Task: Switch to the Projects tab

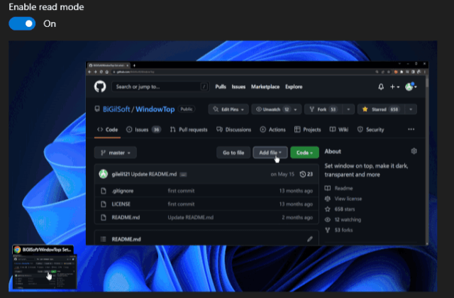Action: pos(307,129)
